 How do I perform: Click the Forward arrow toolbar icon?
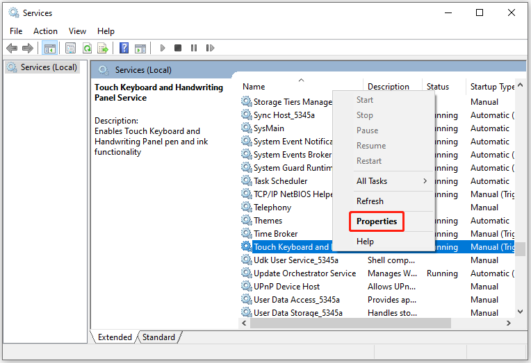28,48
